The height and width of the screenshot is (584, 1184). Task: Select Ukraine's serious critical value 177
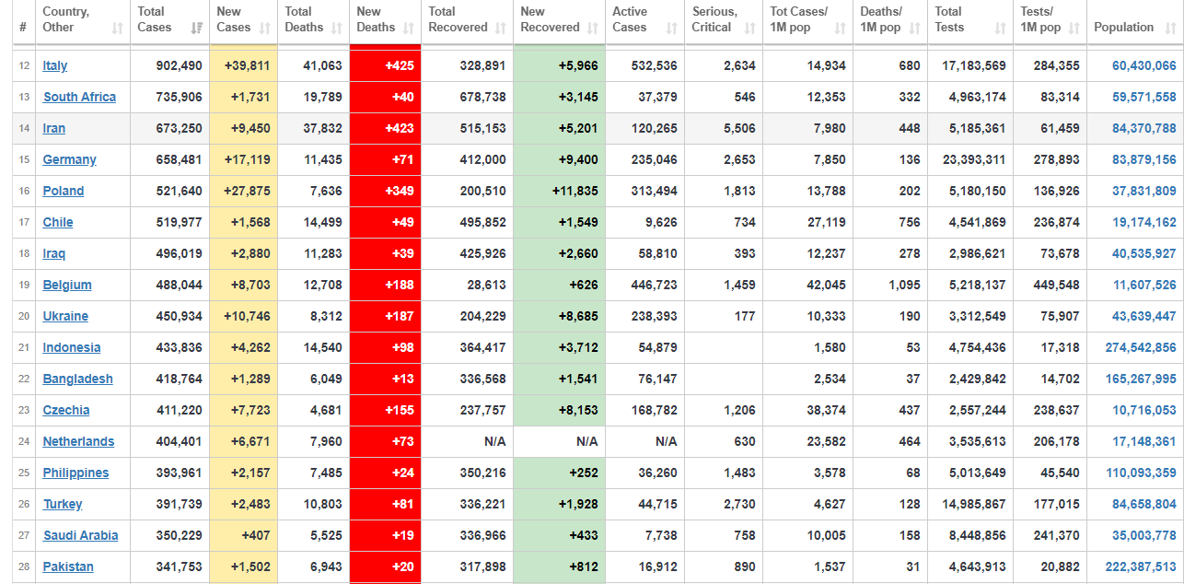[724, 316]
